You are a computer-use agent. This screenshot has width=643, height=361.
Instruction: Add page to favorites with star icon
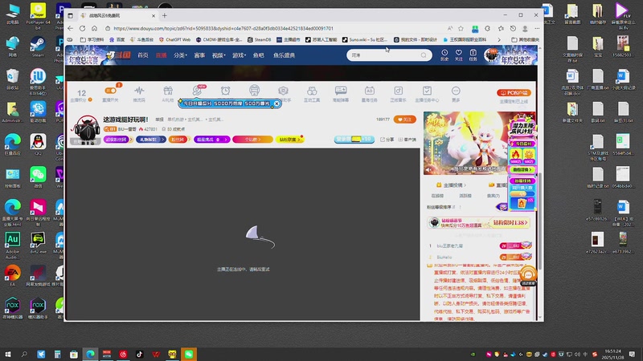tap(461, 28)
